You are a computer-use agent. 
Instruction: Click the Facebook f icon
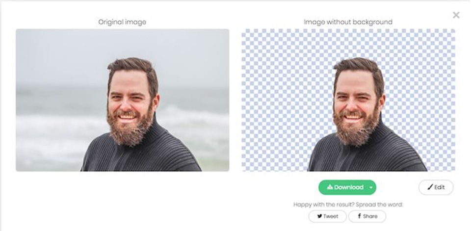tap(359, 216)
